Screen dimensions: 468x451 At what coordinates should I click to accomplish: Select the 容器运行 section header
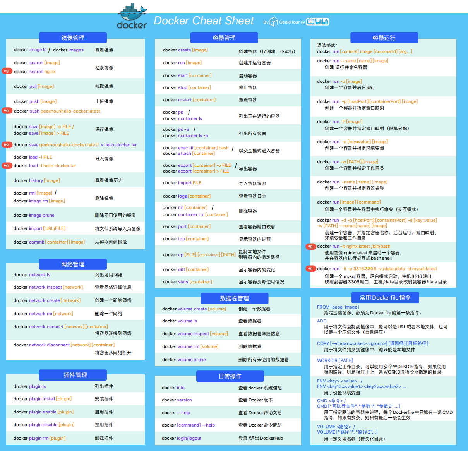pyautogui.click(x=384, y=38)
